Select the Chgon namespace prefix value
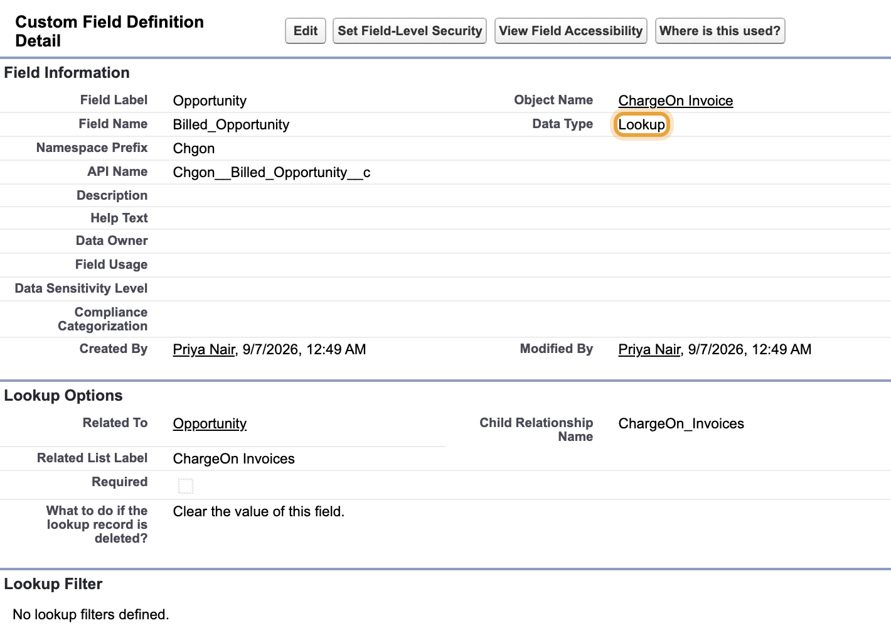 click(194, 148)
